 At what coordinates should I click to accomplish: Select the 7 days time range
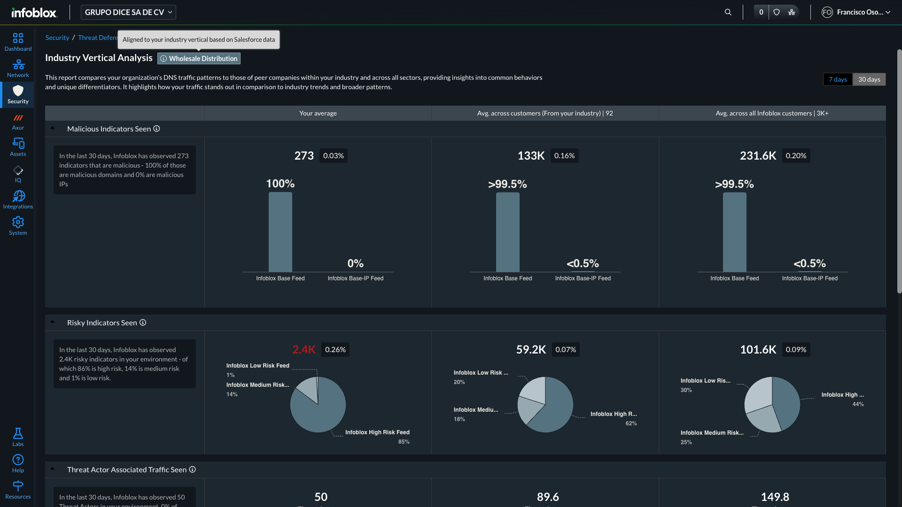[x=838, y=79]
